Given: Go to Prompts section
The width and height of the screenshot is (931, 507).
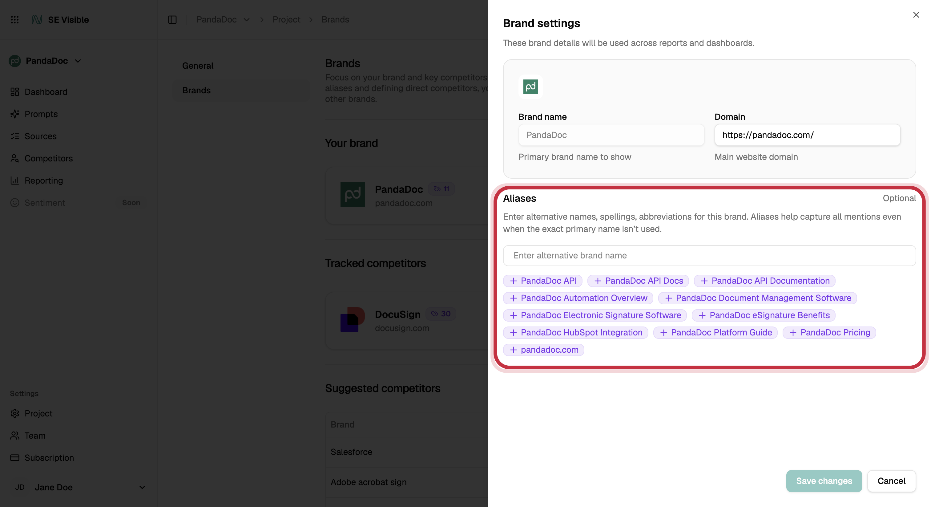Looking at the screenshot, I should click(x=41, y=114).
